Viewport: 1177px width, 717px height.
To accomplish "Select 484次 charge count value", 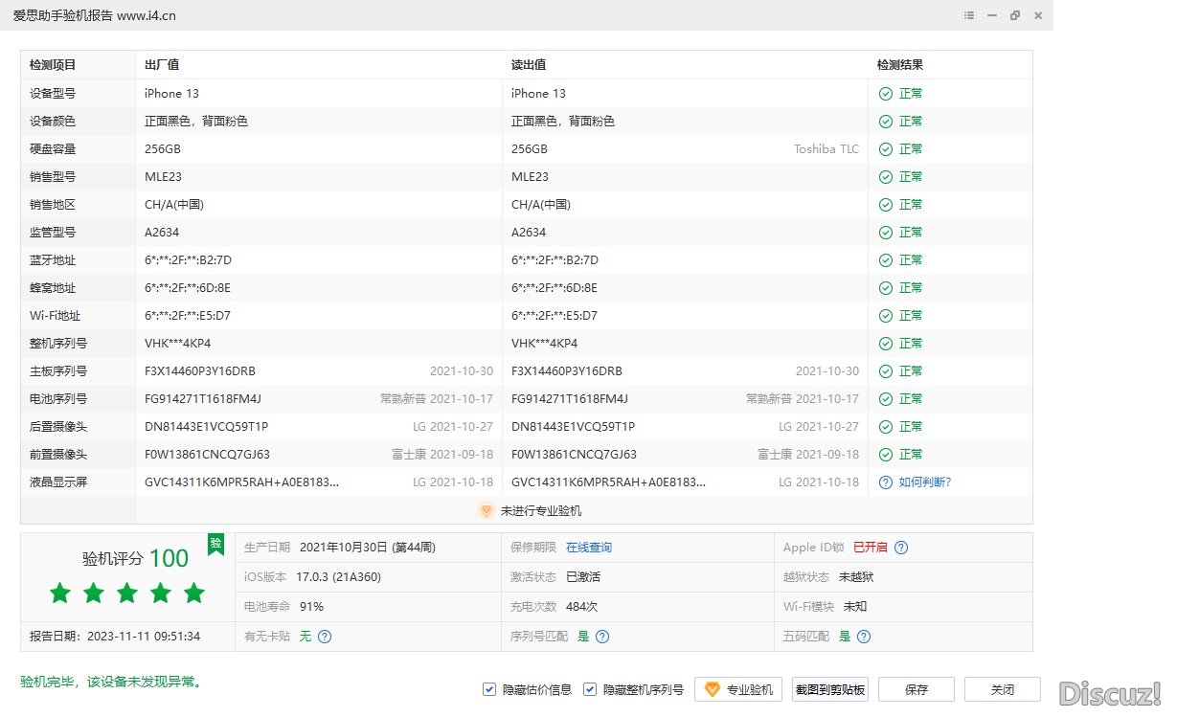I will [x=582, y=607].
